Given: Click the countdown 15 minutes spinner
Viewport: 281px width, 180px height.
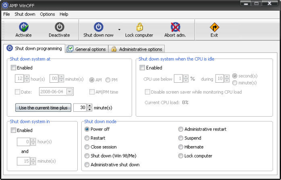Looking at the screenshot, I should pos(33,161).
